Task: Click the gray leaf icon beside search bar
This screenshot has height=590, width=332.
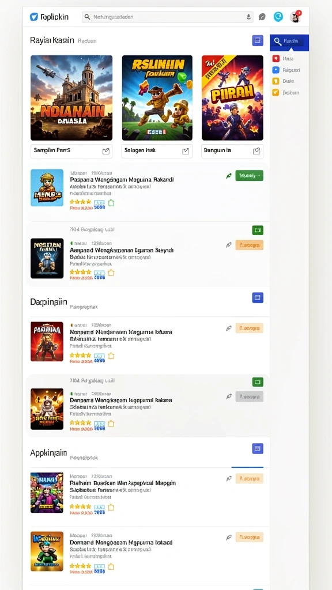Action: (262, 17)
